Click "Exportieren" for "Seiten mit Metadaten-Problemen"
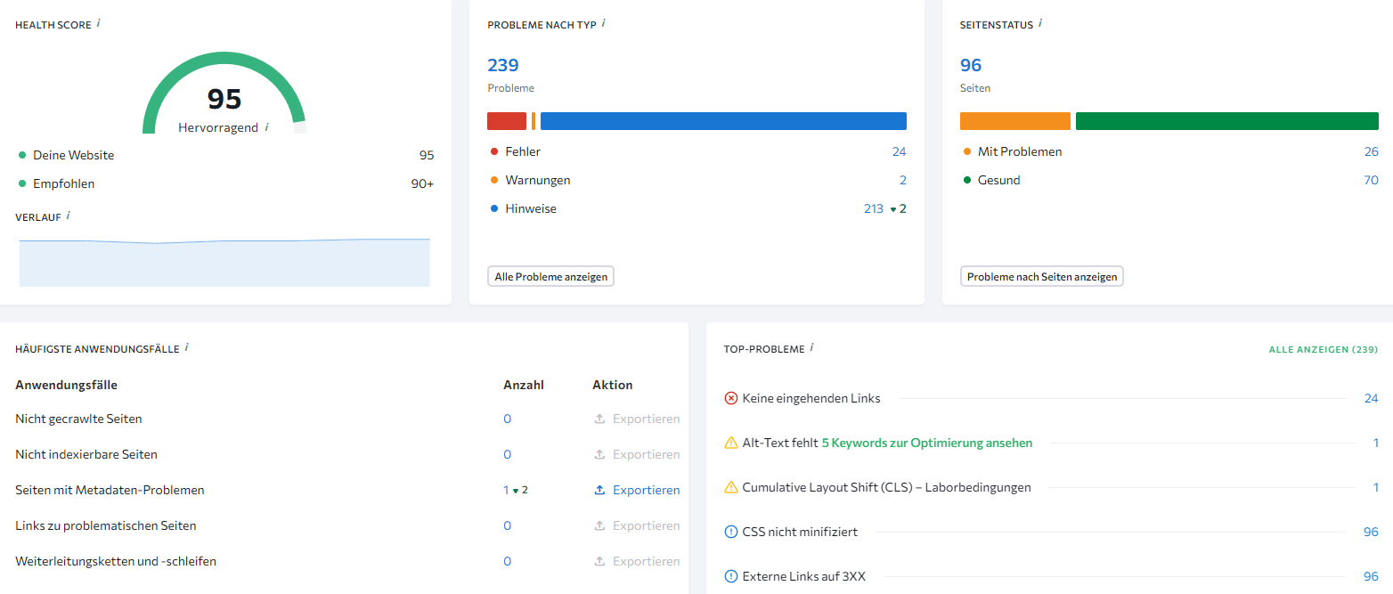The height and width of the screenshot is (594, 1393). click(646, 490)
